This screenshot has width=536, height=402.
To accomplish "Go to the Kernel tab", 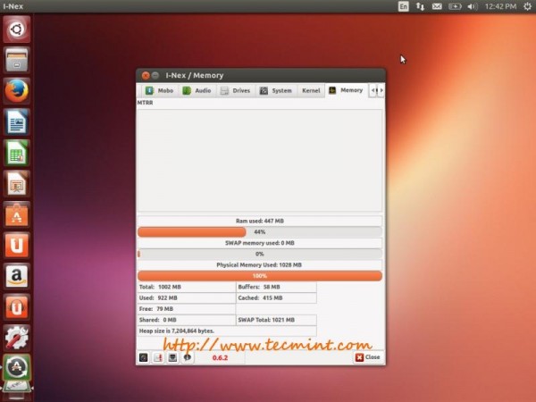I will pyautogui.click(x=310, y=90).
